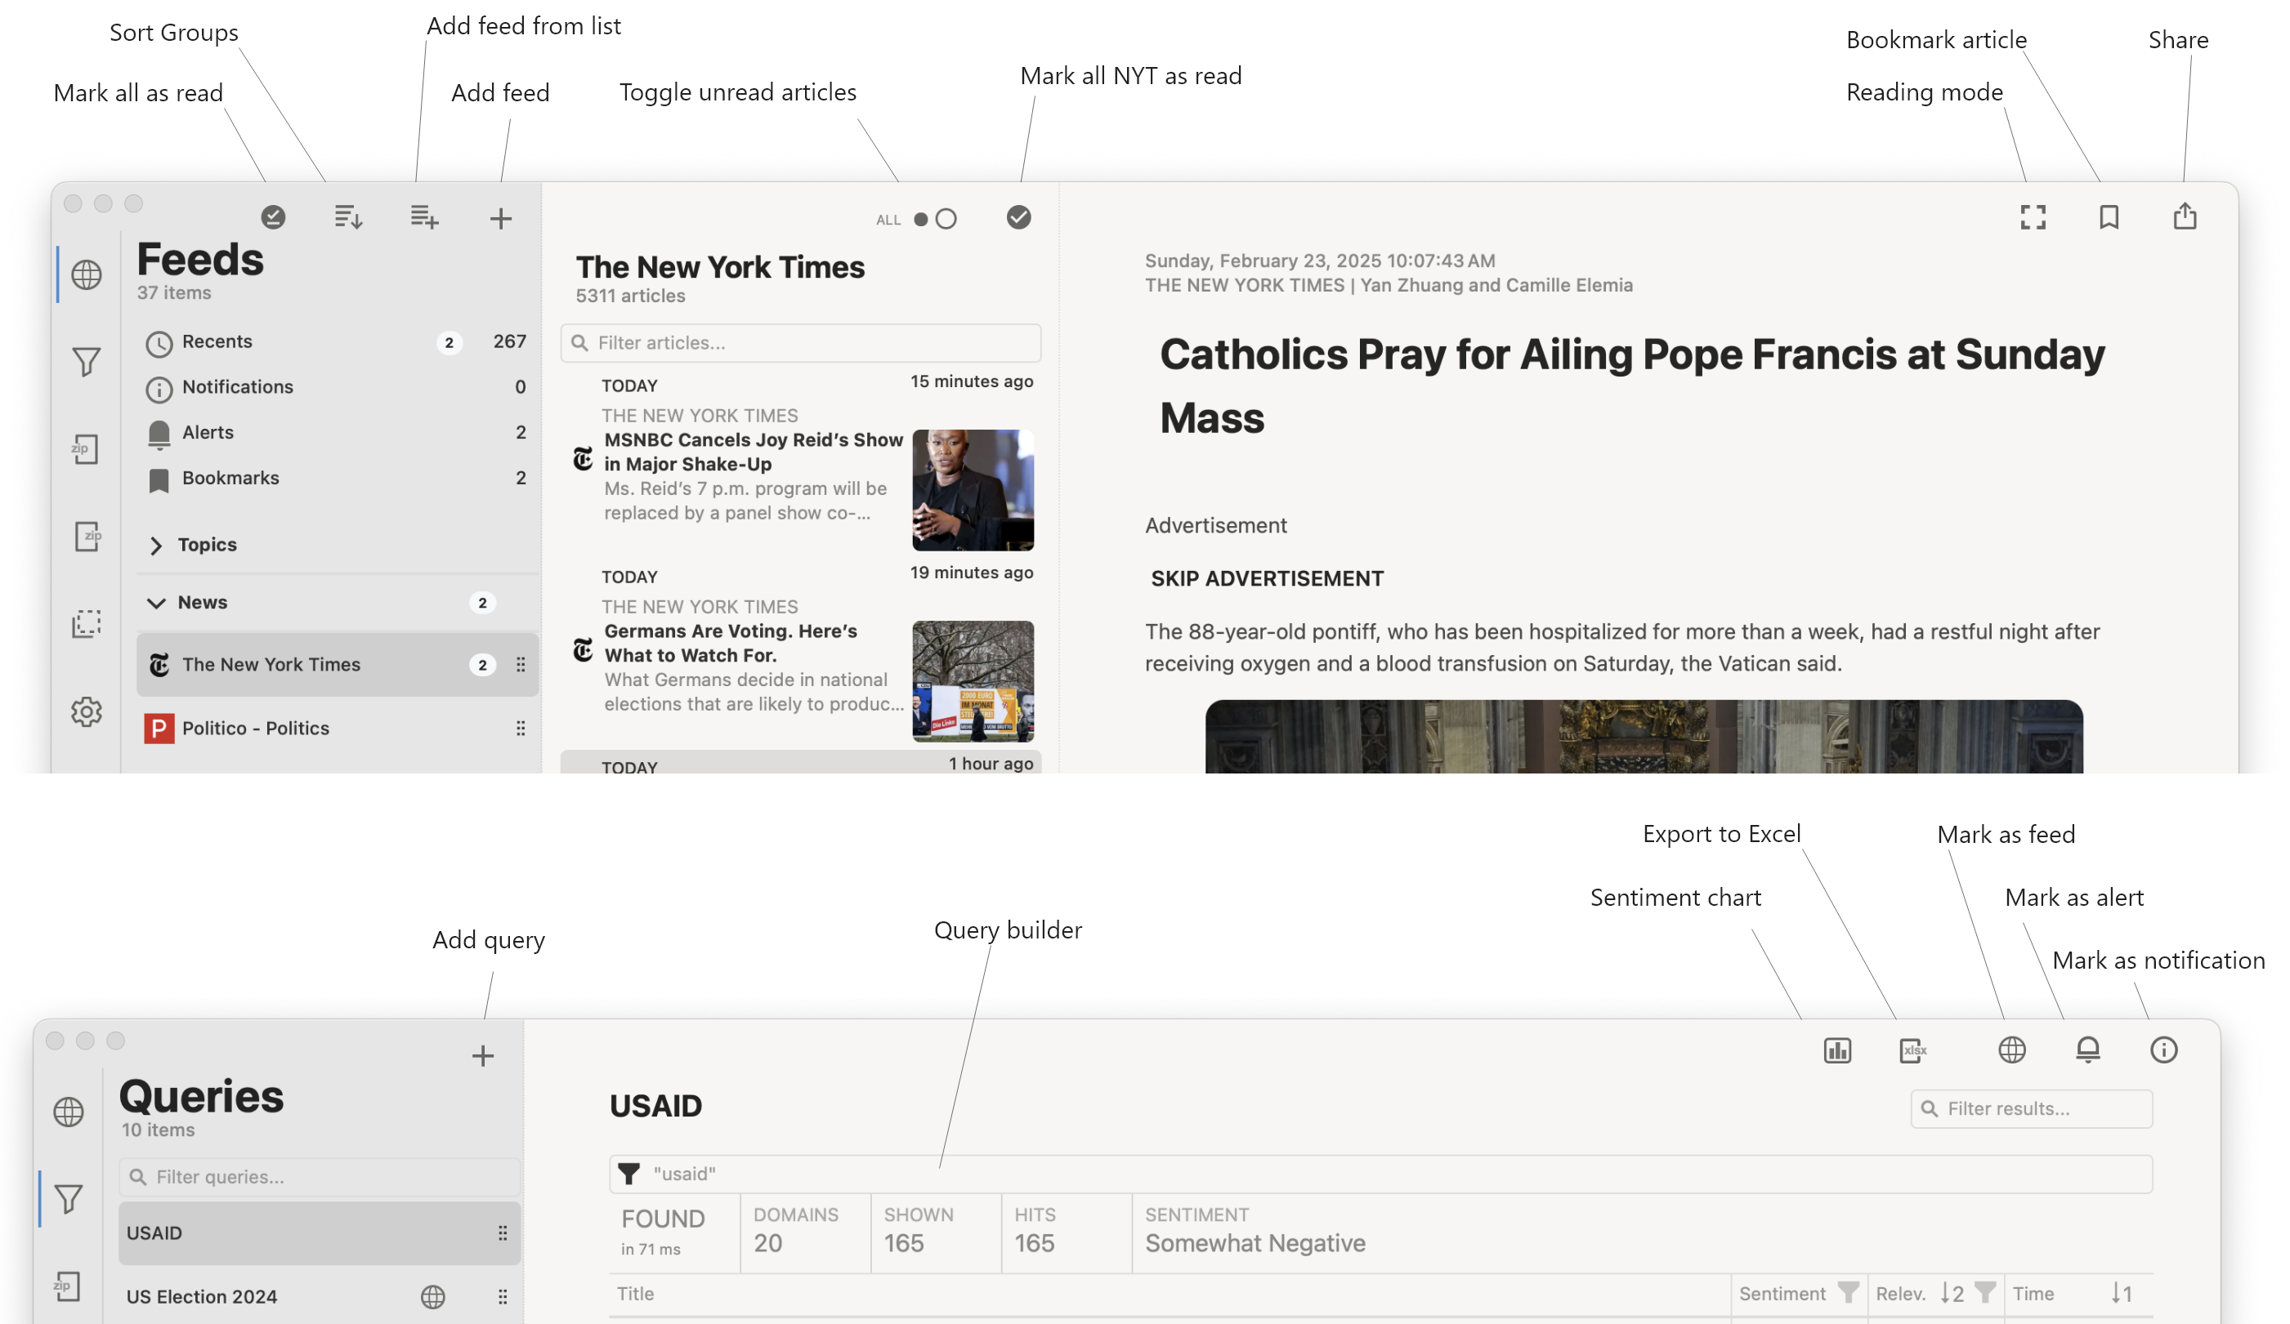Click the dashed selection icon in Feeds sidebar

coord(87,623)
